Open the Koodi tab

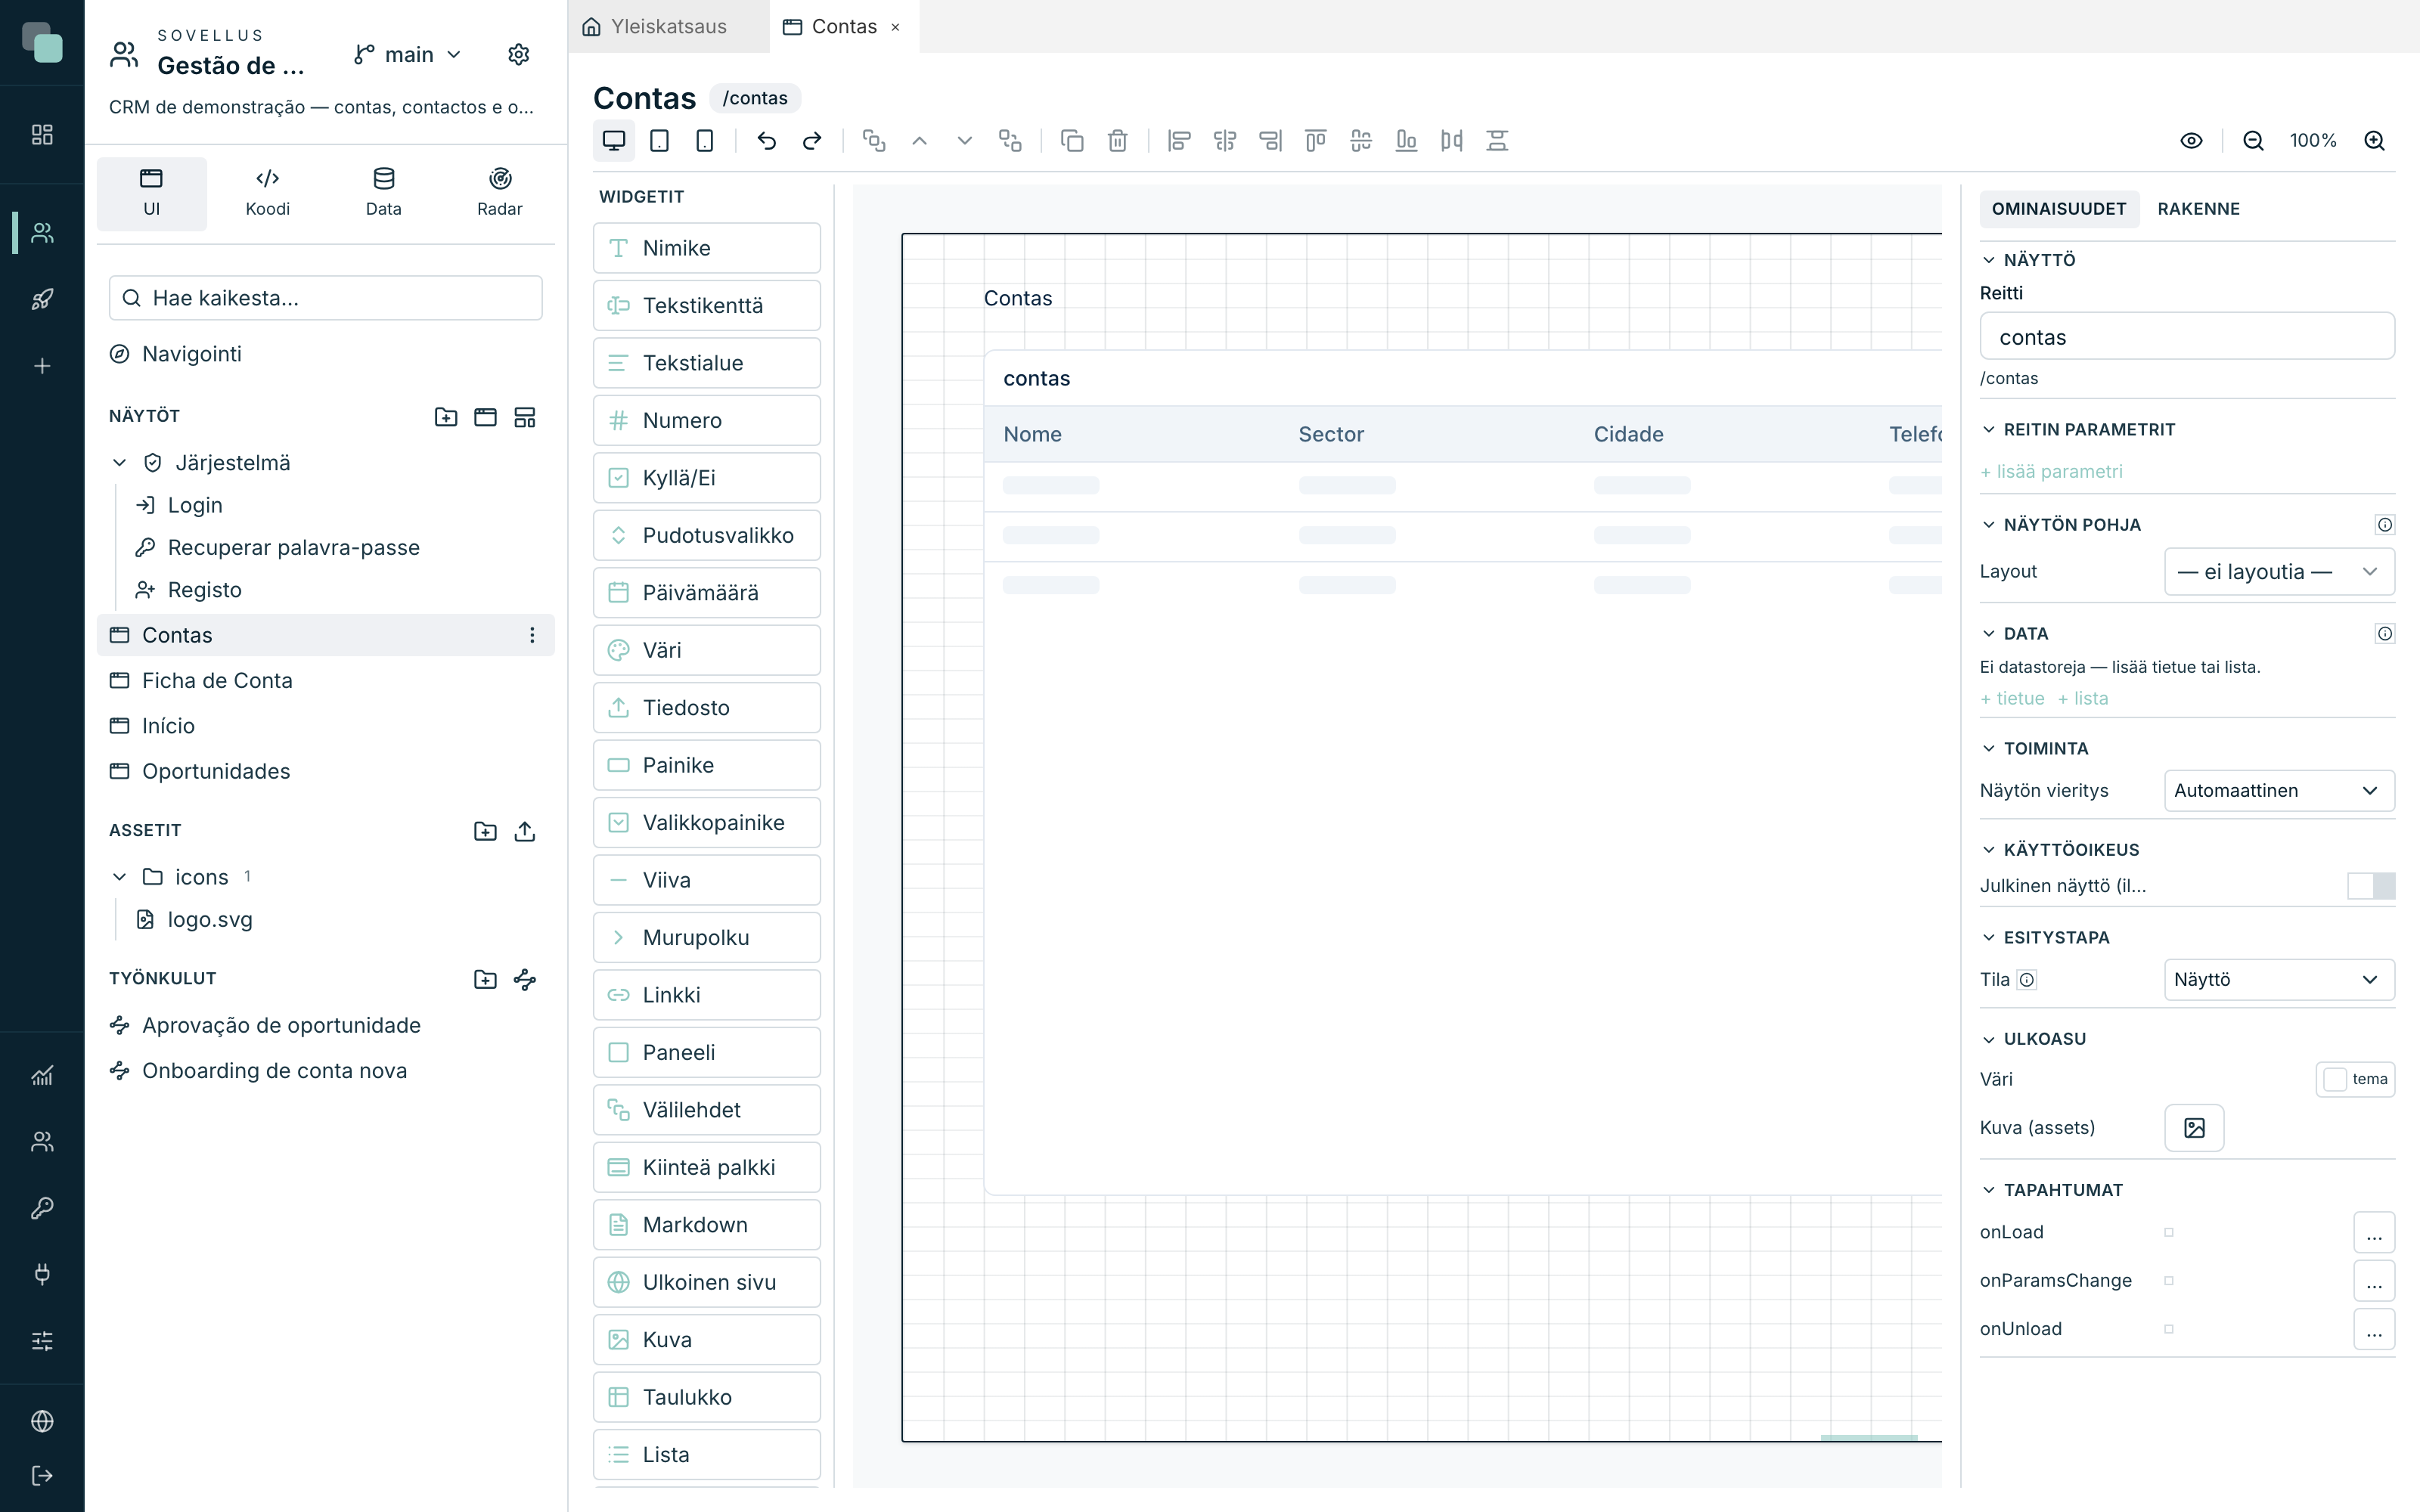[x=267, y=193]
